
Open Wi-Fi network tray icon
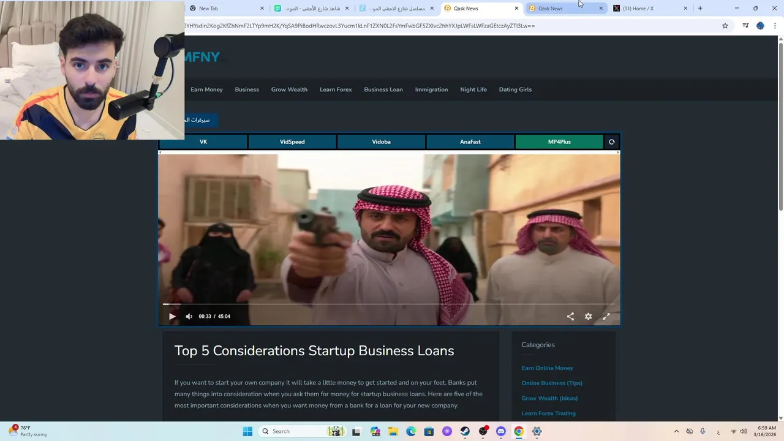734,431
